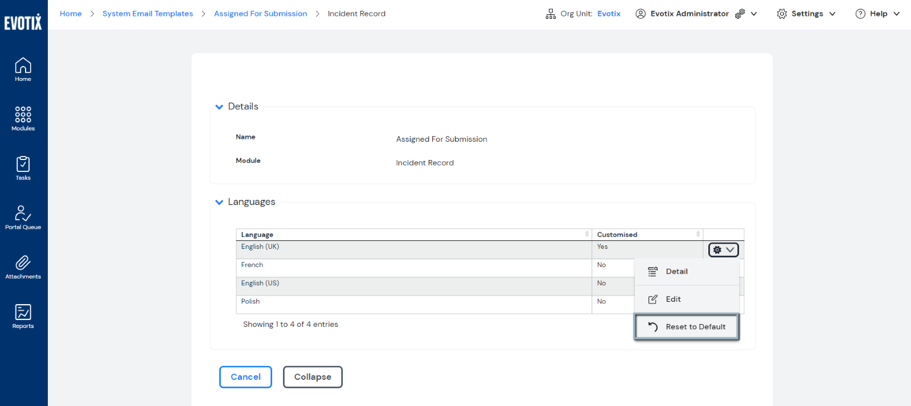911x406 pixels.
Task: Expand the Help dropdown chevron
Action: point(897,14)
